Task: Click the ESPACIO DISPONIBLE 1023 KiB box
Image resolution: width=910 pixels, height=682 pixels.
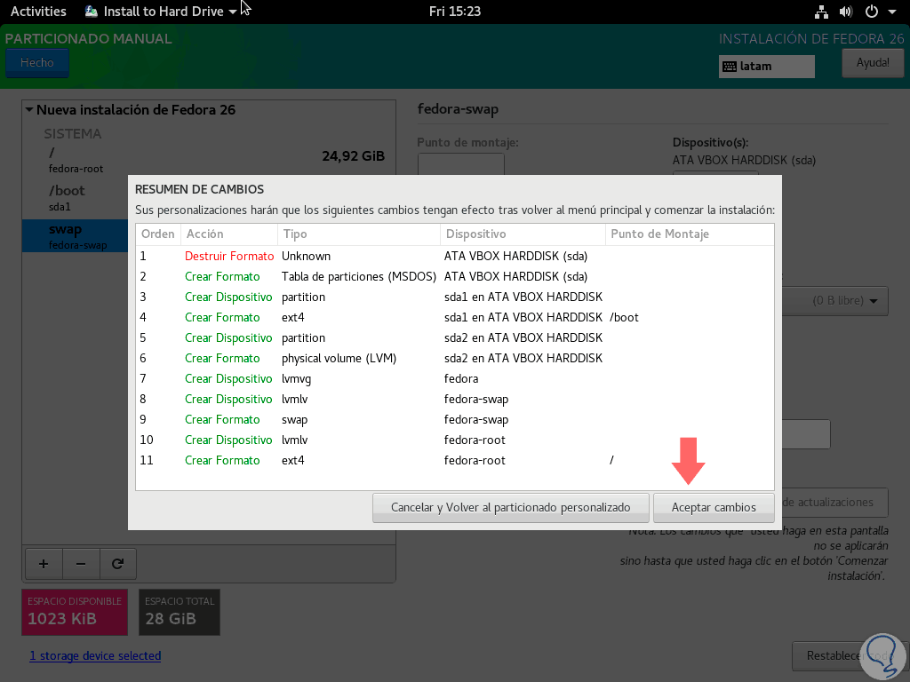Action: pyautogui.click(x=75, y=612)
